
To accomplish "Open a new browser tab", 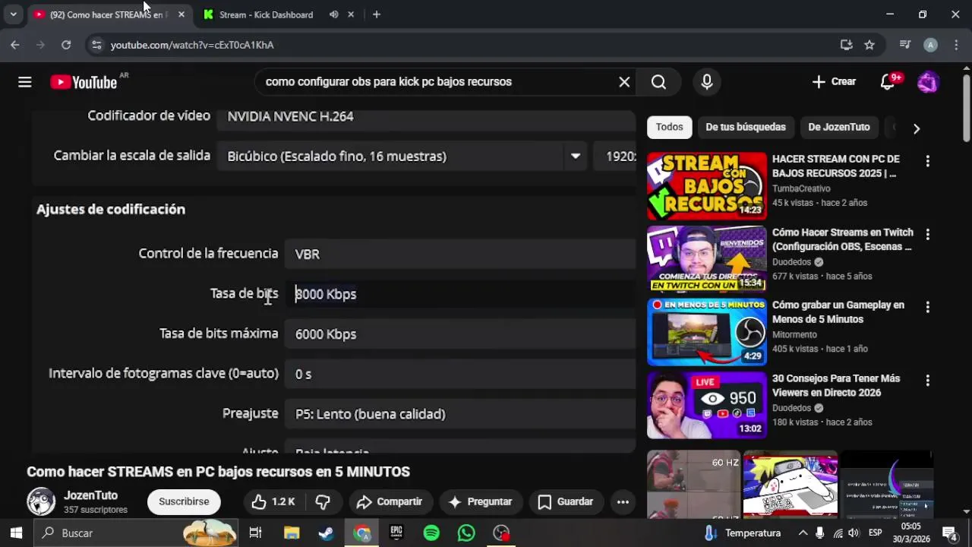I will (377, 14).
